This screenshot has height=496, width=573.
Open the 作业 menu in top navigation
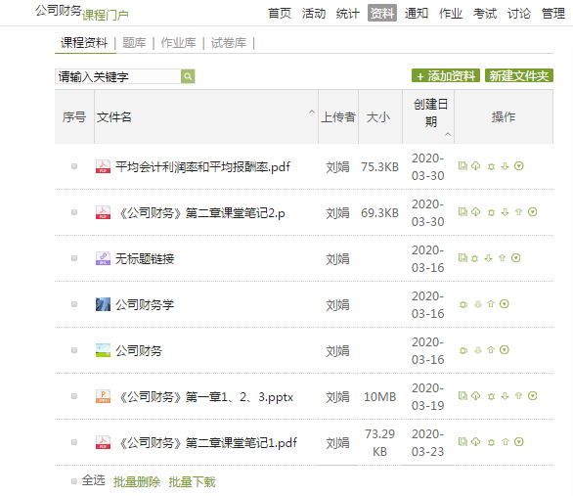pyautogui.click(x=450, y=14)
